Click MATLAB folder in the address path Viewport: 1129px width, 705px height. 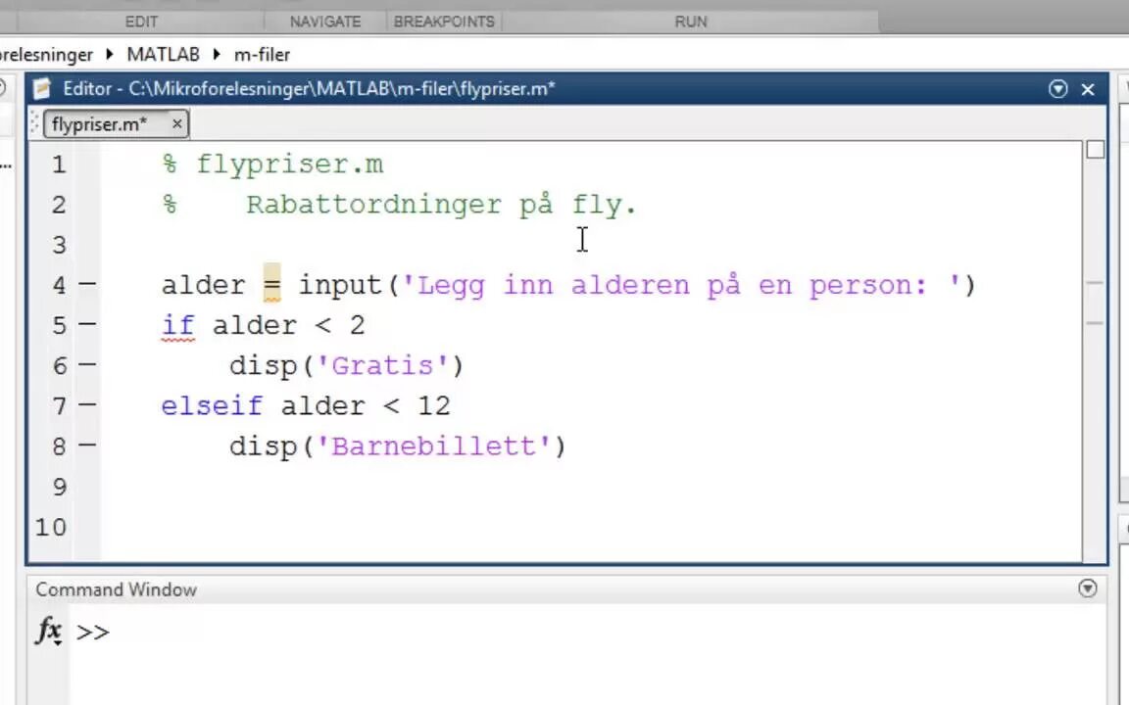(164, 55)
